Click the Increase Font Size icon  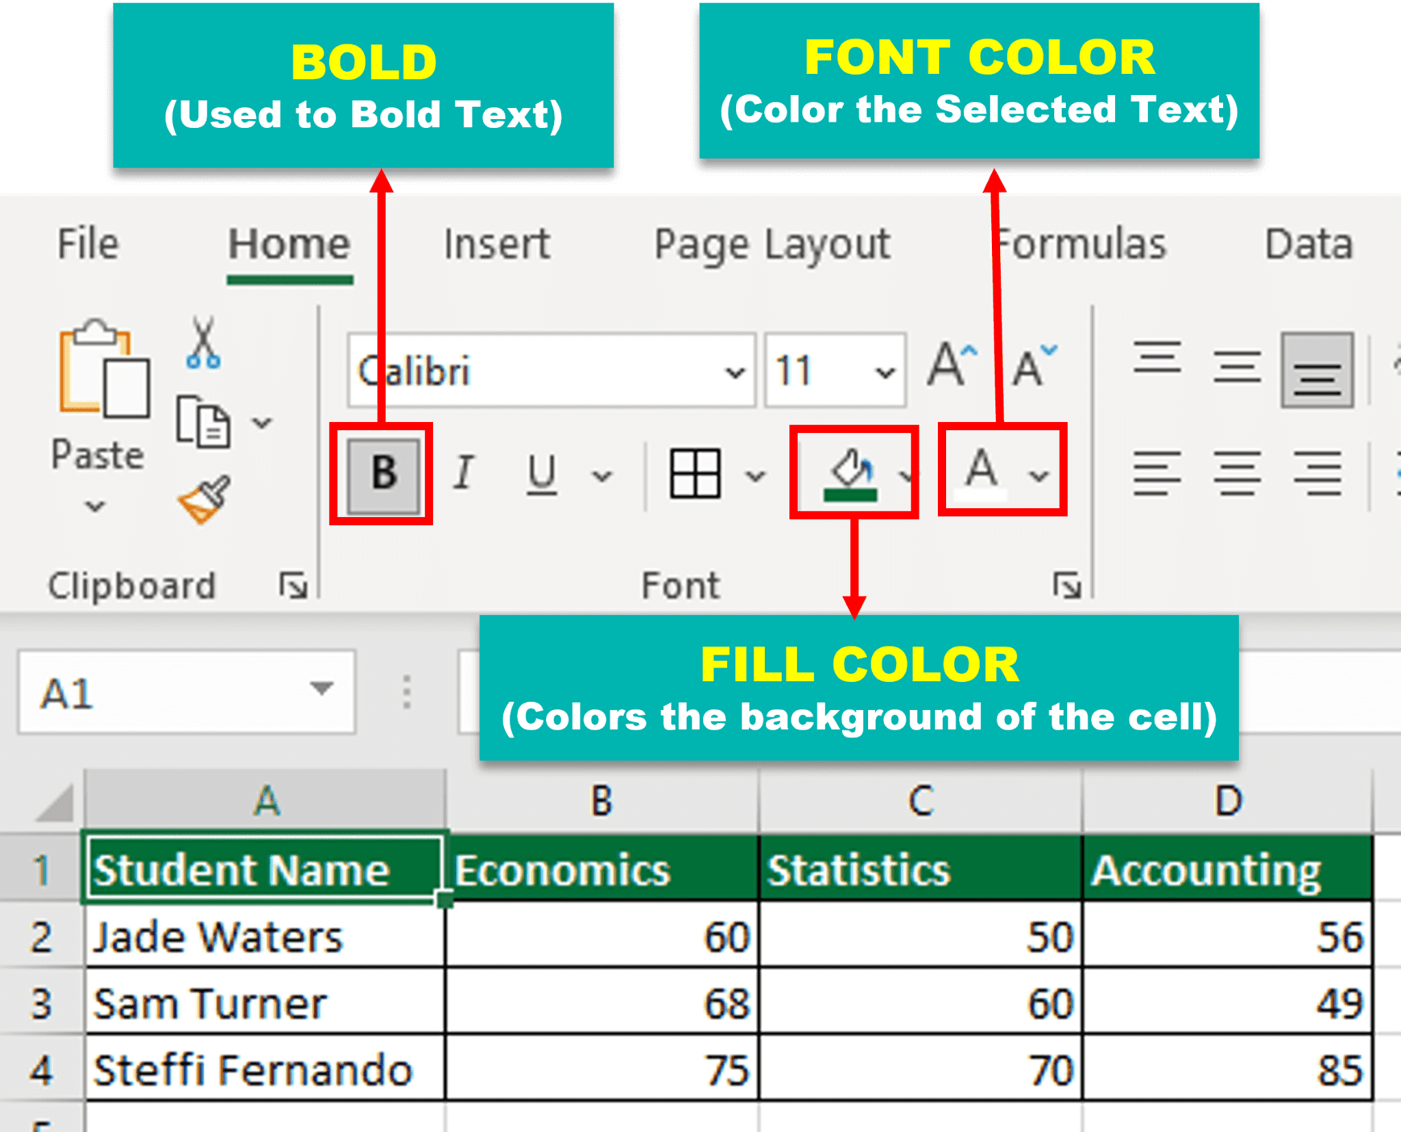952,366
